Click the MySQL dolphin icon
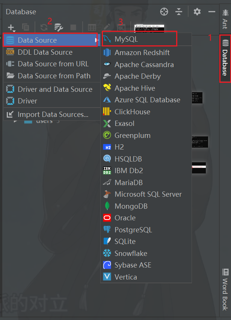 (x=107, y=39)
